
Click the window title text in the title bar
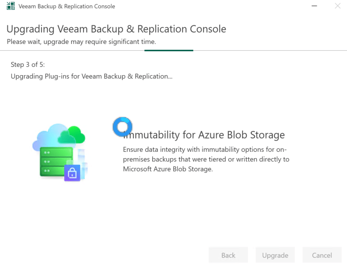coord(66,6)
